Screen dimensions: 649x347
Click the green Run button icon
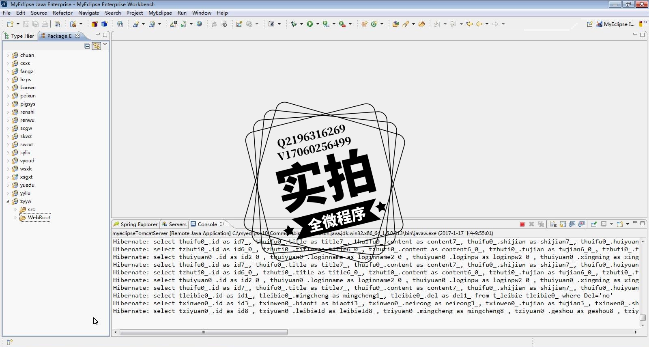point(309,24)
